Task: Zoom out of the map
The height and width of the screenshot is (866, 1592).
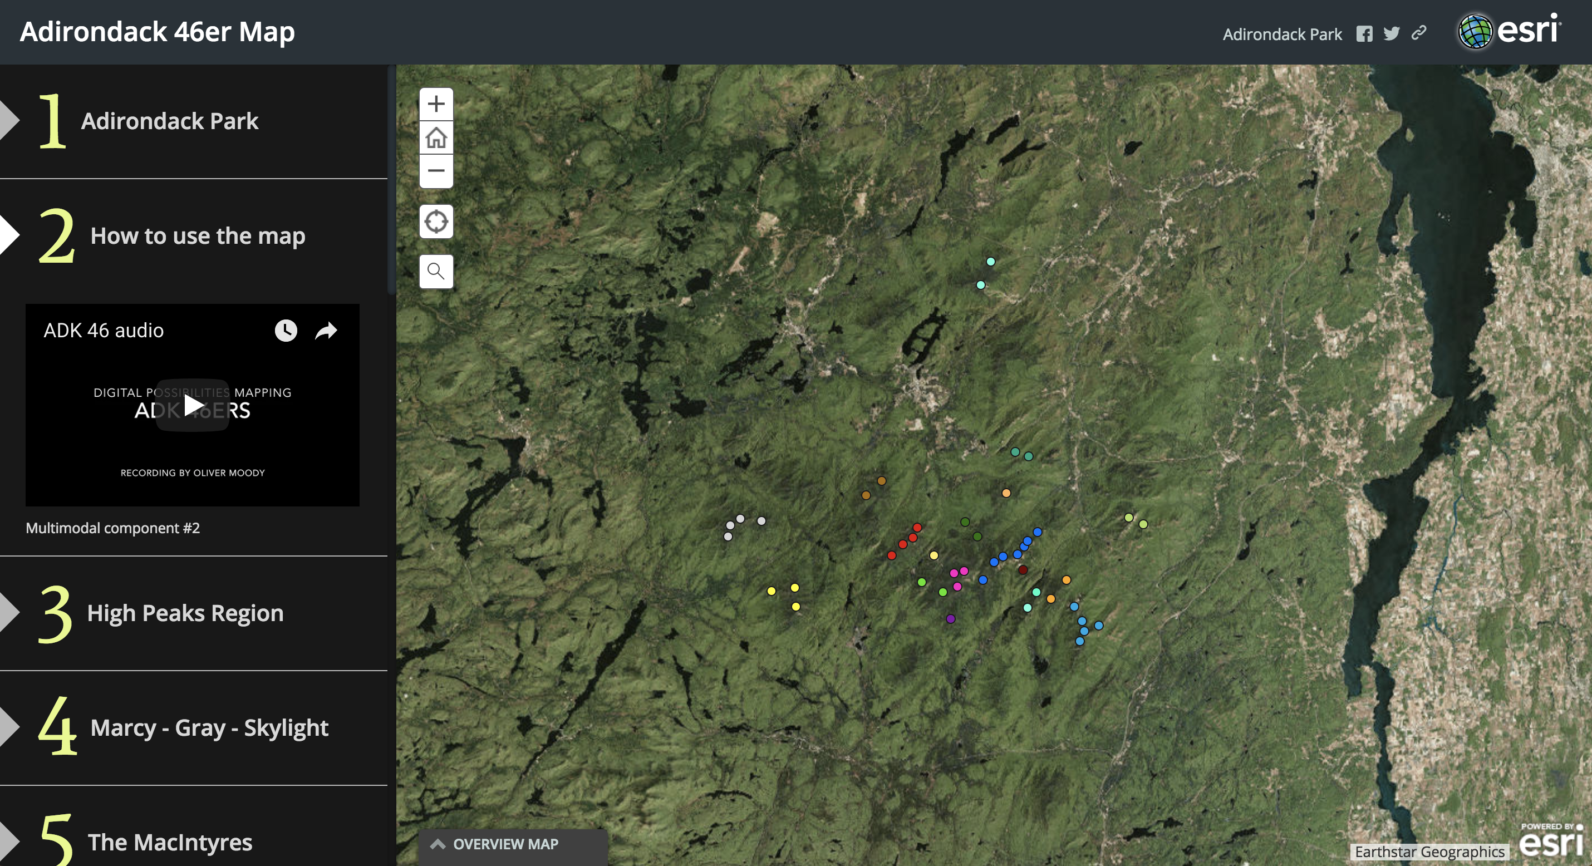Action: click(x=436, y=171)
